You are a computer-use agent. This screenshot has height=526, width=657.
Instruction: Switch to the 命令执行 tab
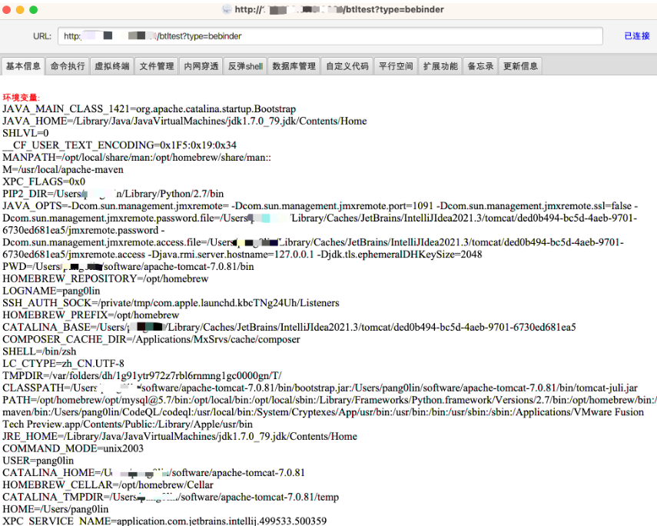[x=68, y=66]
